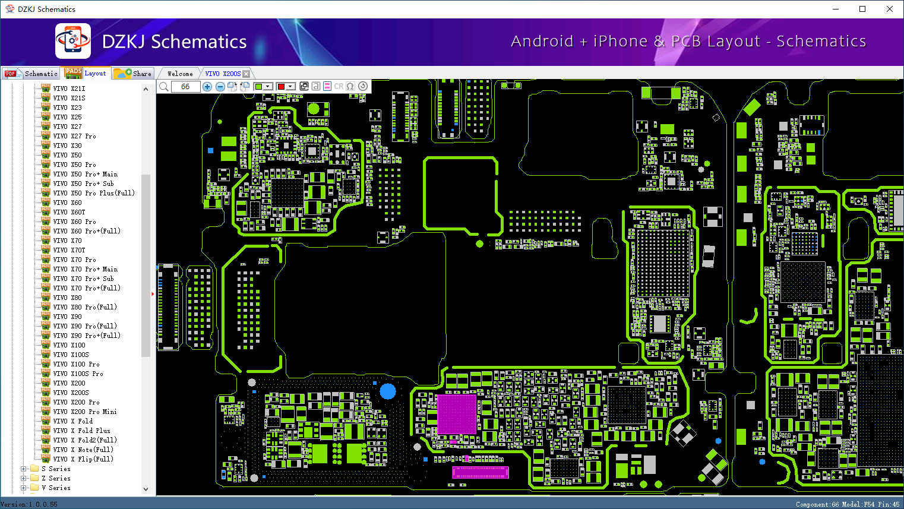The height and width of the screenshot is (509, 904).
Task: Toggle the letter 'a' text display icon
Action: point(315,86)
